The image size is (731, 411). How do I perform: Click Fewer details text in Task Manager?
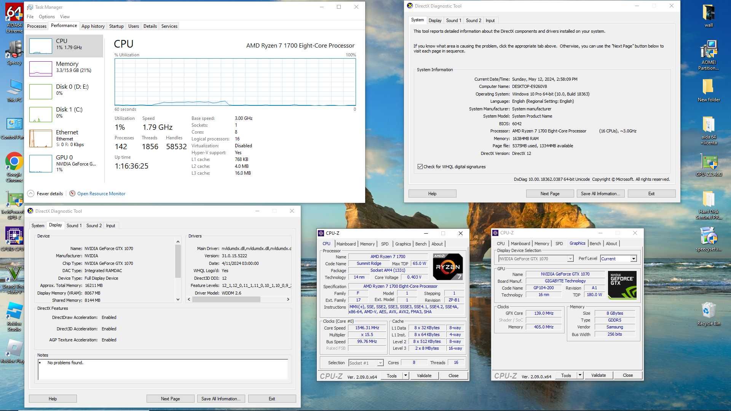(50, 194)
